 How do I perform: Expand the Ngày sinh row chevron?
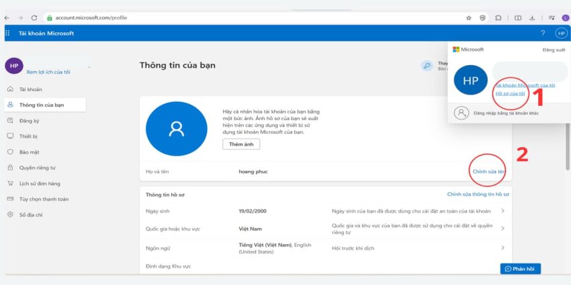coord(502,211)
